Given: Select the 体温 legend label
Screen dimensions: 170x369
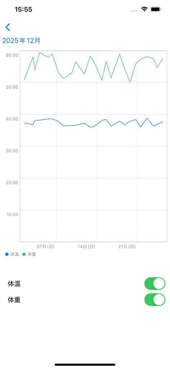Looking at the screenshot, I should (x=15, y=254).
